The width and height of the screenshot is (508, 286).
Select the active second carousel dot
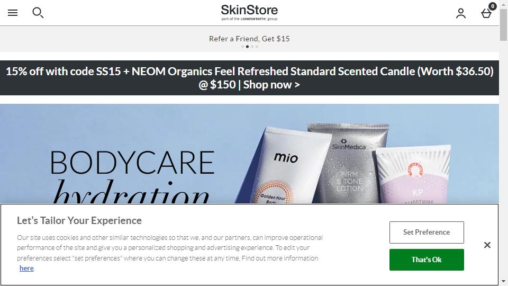click(247, 47)
